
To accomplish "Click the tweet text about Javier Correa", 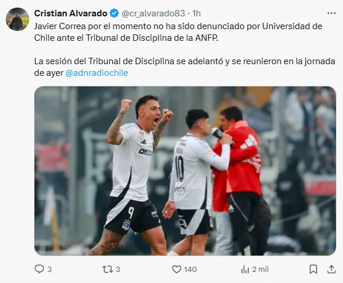I will click(x=178, y=32).
